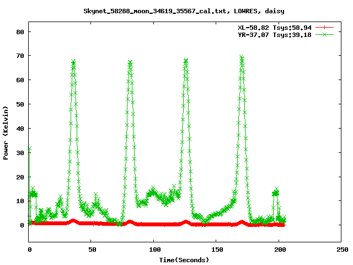This screenshot has height=265, width=353.
Task: Click x-axis tick label '150'
Action: [217, 250]
